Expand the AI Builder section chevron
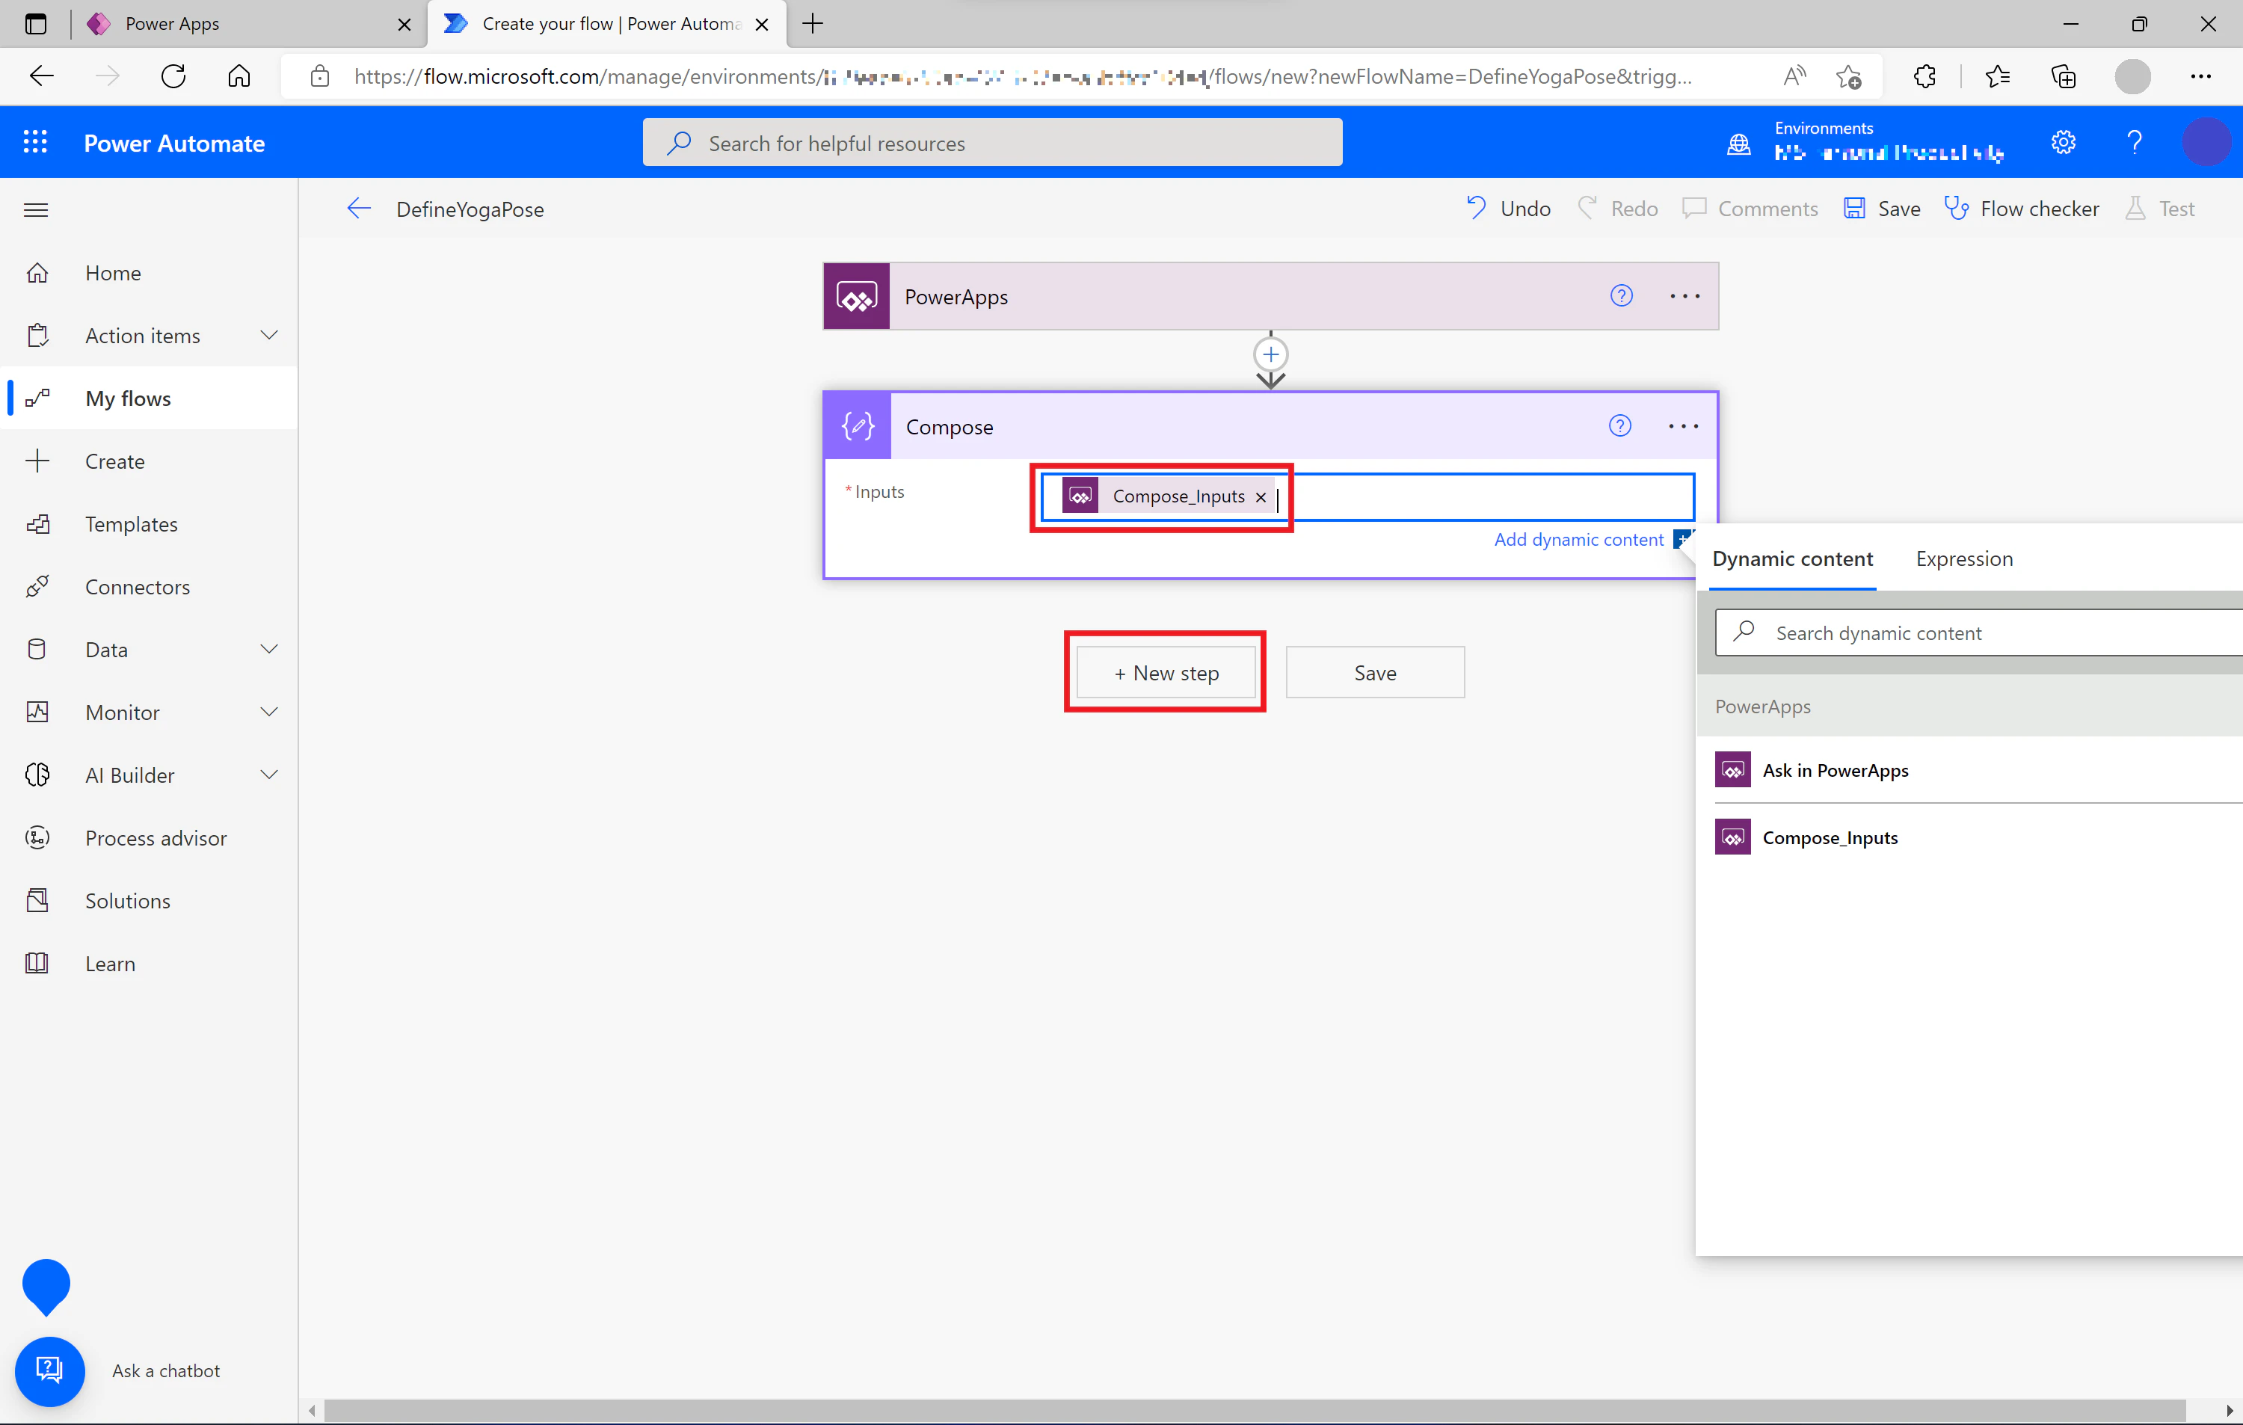The image size is (2243, 1425). coord(269,775)
